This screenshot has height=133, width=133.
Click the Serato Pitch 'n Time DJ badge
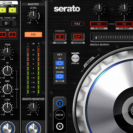click(x=75, y=58)
